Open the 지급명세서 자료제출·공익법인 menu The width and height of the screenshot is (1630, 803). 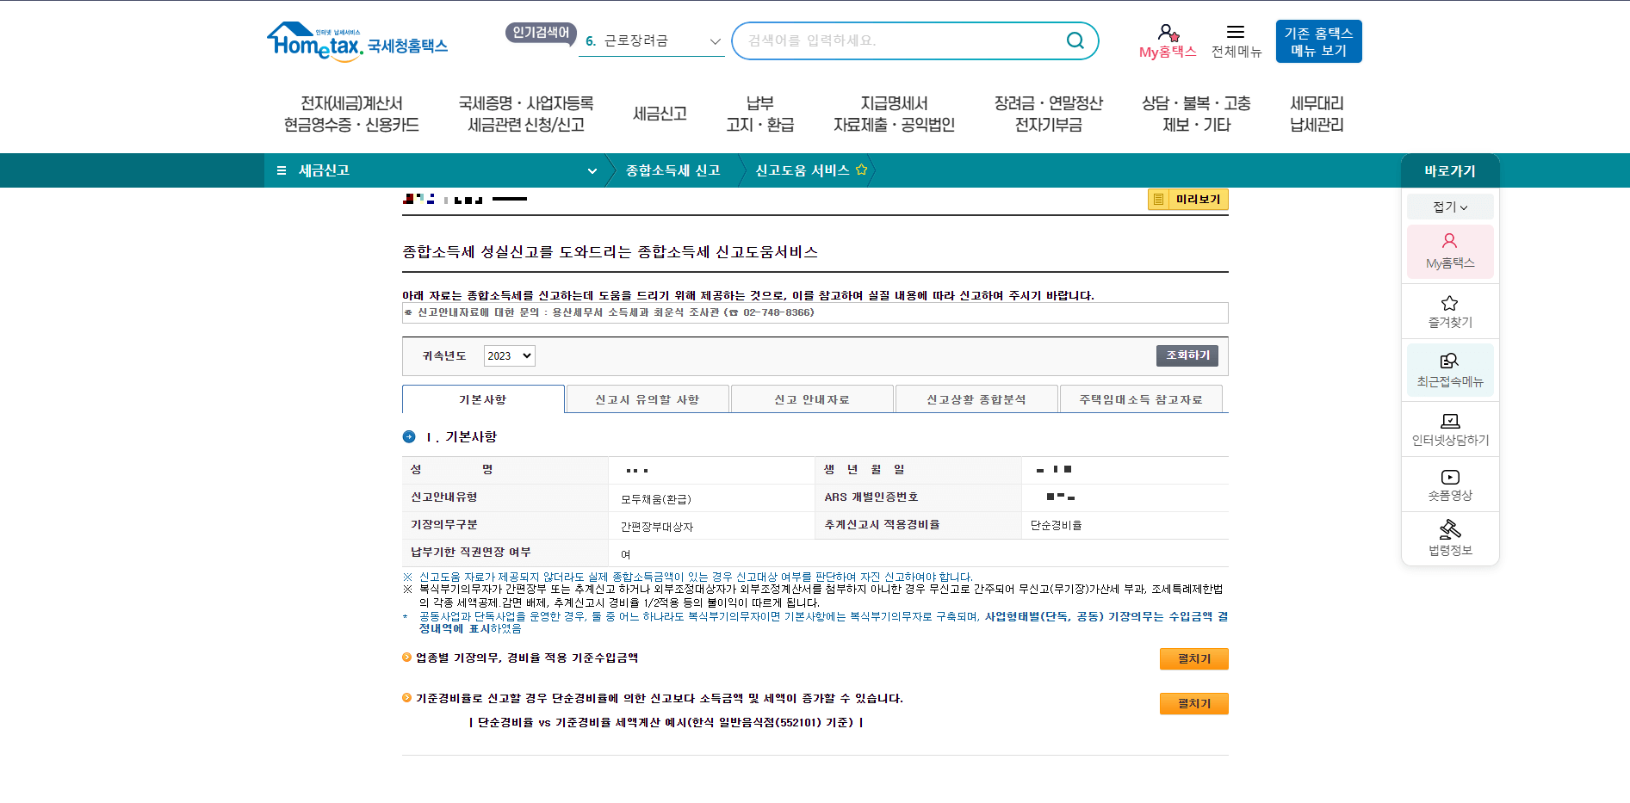[x=891, y=113]
